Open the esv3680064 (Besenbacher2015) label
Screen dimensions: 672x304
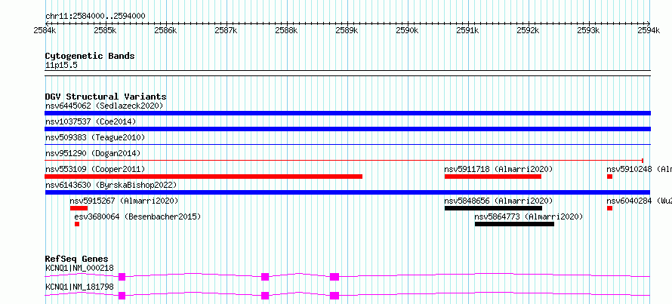coord(137,216)
